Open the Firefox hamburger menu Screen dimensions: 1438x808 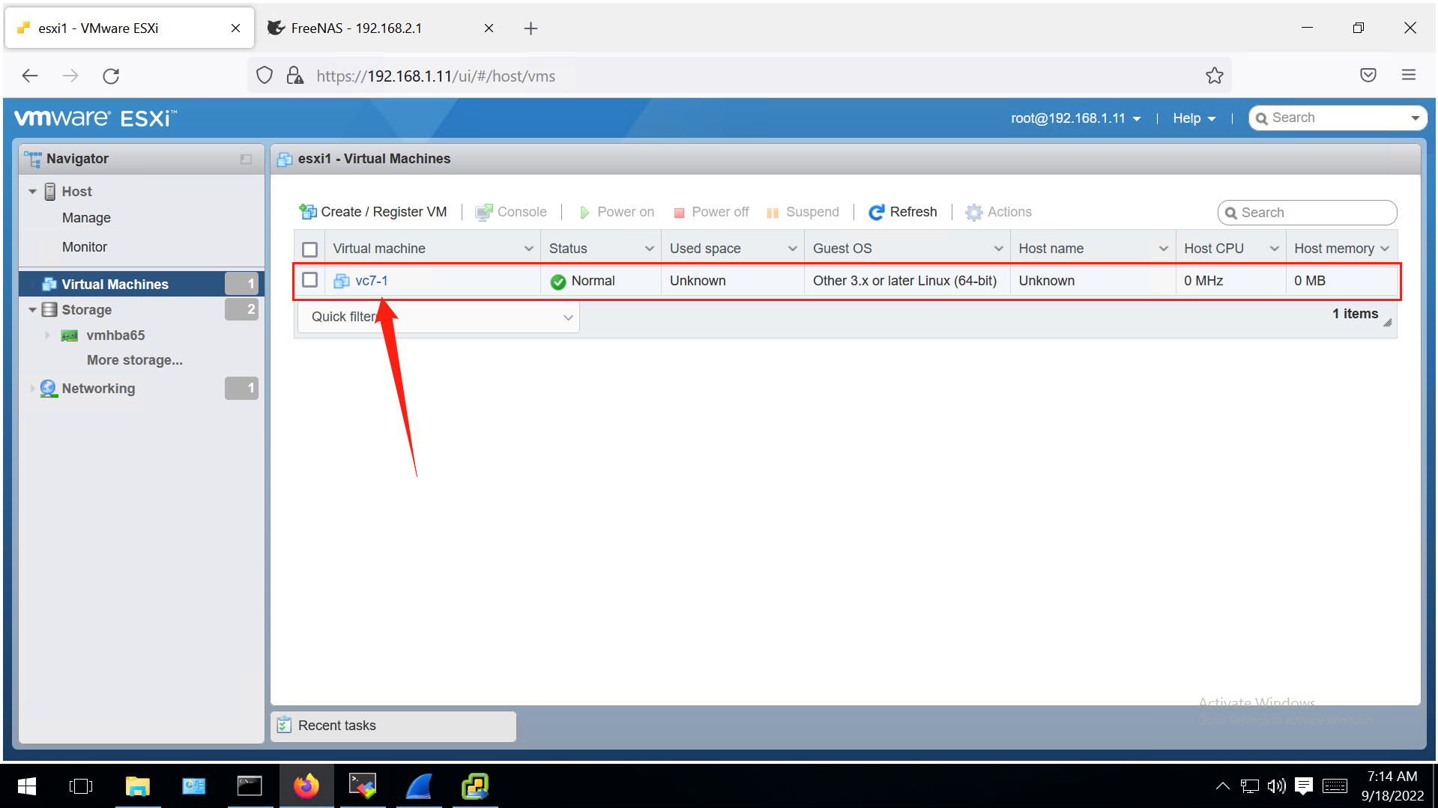click(1409, 75)
